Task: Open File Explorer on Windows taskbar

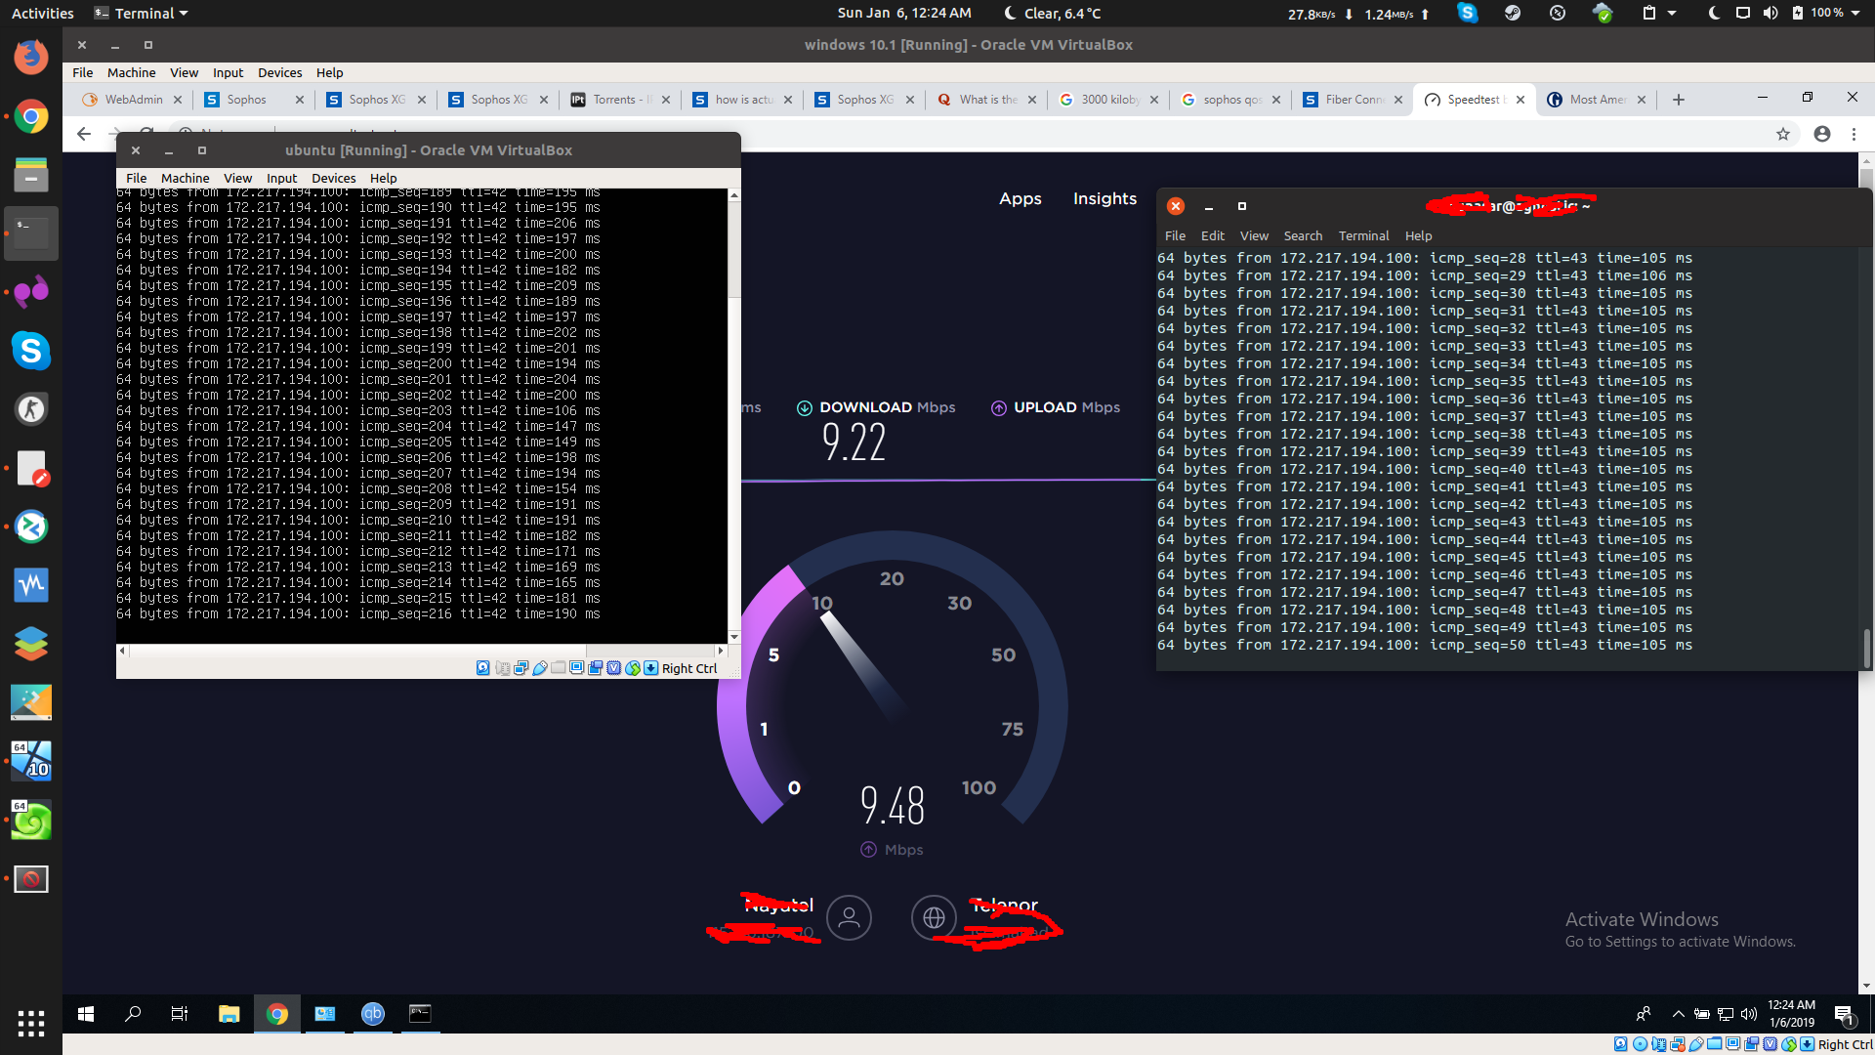Action: pos(229,1014)
